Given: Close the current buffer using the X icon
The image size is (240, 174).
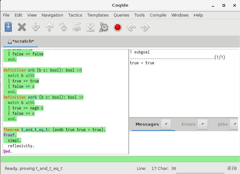Looking at the screenshot, I should (x=22, y=27).
